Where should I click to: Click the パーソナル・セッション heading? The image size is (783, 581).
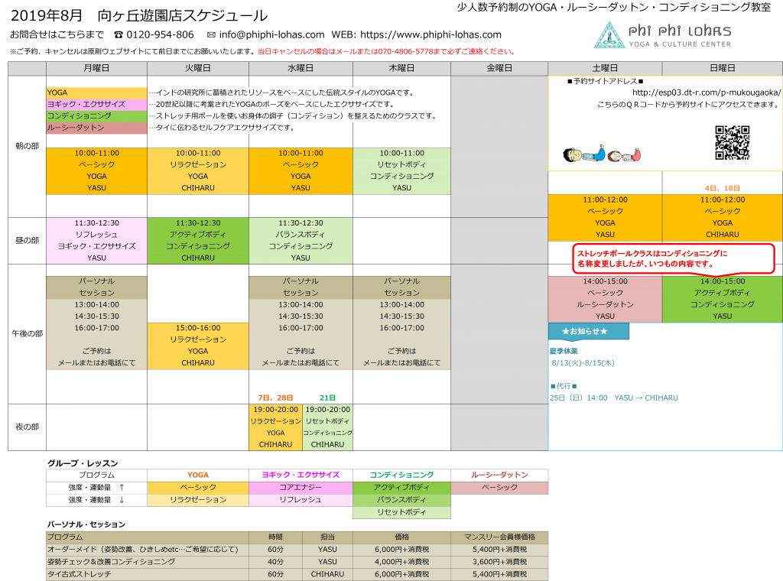(86, 524)
